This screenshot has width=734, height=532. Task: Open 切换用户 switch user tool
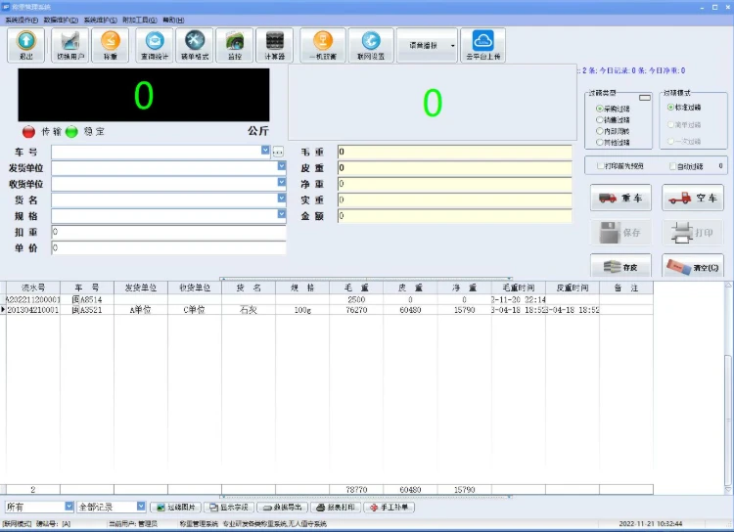coord(70,45)
